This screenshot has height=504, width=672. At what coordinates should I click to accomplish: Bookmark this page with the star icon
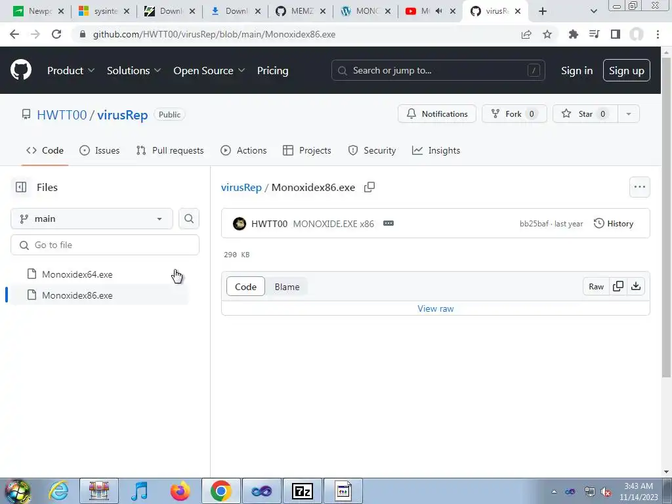(547, 34)
